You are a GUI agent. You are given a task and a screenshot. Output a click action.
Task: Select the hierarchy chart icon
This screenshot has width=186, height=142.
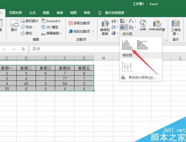tap(122, 21)
